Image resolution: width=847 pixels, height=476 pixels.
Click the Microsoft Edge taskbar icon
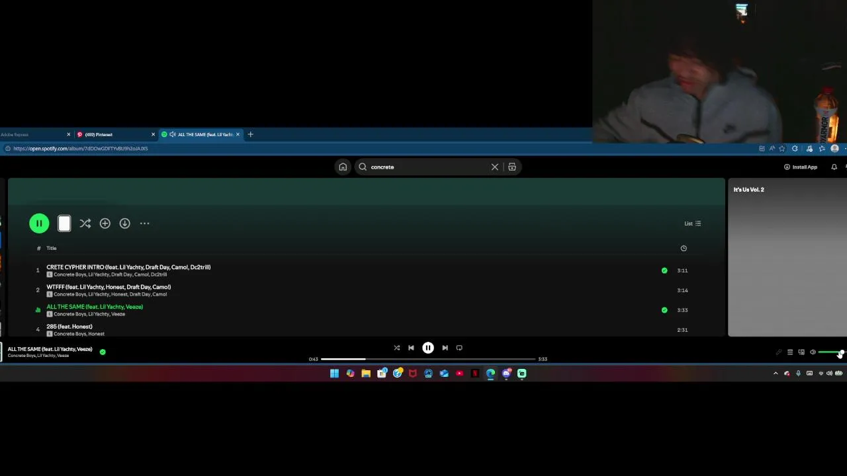click(x=490, y=374)
